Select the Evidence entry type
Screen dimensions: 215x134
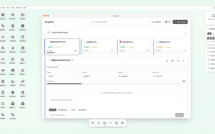pyautogui.click(x=82, y=110)
